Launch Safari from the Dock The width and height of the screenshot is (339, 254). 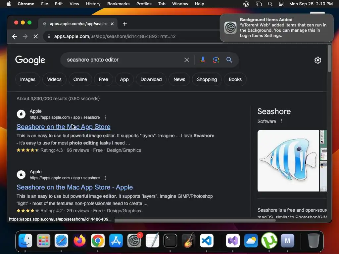[x=61, y=241]
